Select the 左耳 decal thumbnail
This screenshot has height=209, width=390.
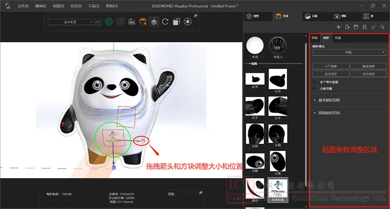point(278,79)
